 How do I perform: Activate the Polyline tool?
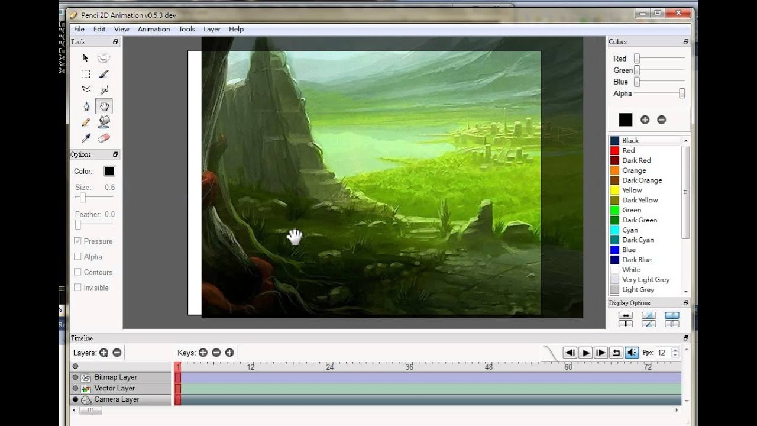pos(86,89)
